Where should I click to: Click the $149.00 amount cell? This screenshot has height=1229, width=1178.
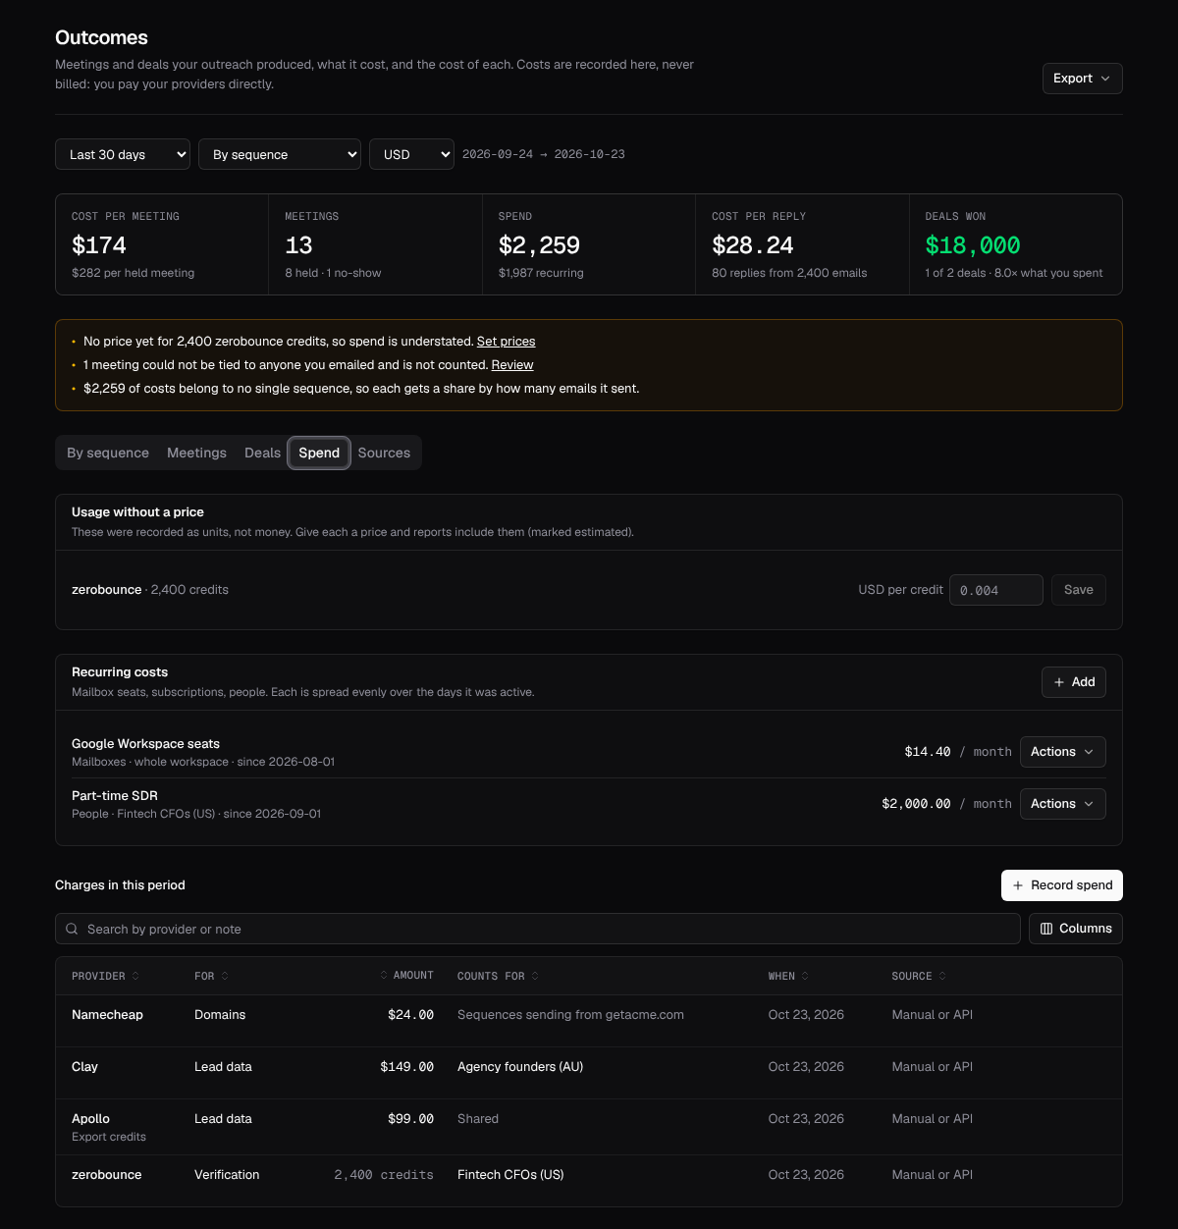click(x=406, y=1067)
